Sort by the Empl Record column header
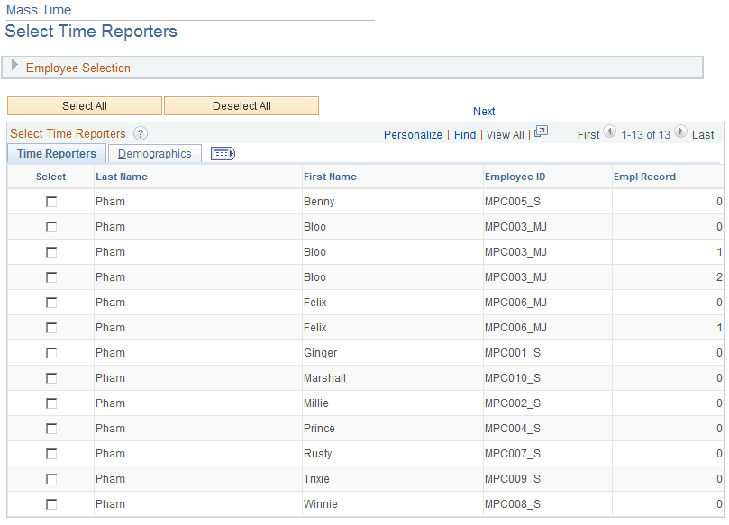Viewport: 729px width, 525px height. pyautogui.click(x=644, y=177)
